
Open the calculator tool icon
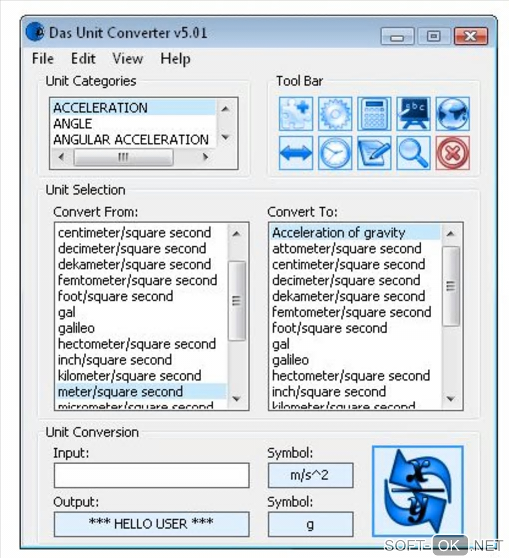[374, 113]
